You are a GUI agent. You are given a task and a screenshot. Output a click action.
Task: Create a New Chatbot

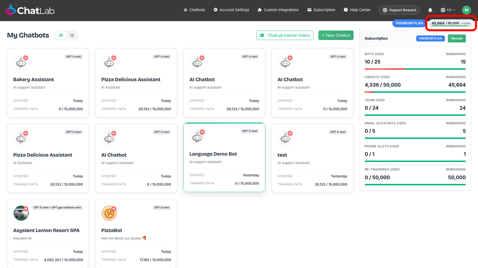click(x=336, y=35)
